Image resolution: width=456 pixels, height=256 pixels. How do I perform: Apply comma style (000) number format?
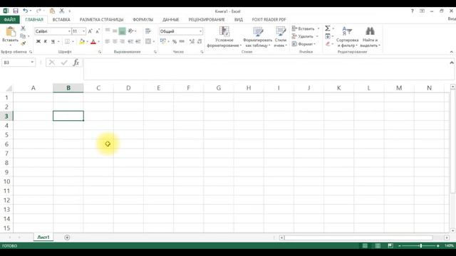click(x=182, y=41)
